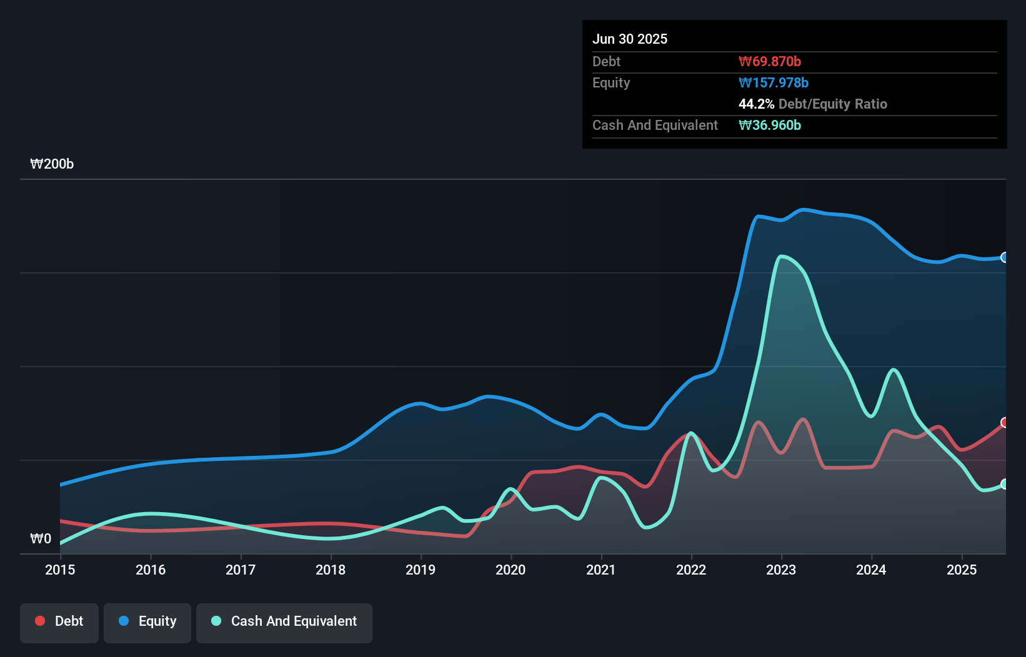Click the ₩36.960b Cash value in tooltip

click(x=770, y=125)
